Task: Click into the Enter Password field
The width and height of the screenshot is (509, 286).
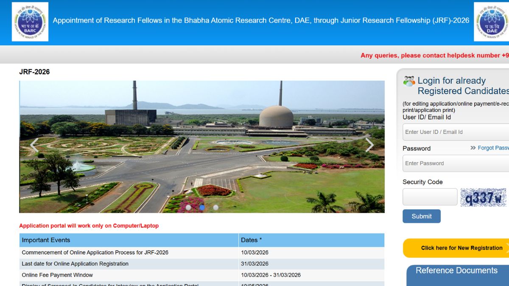Action: (x=456, y=164)
